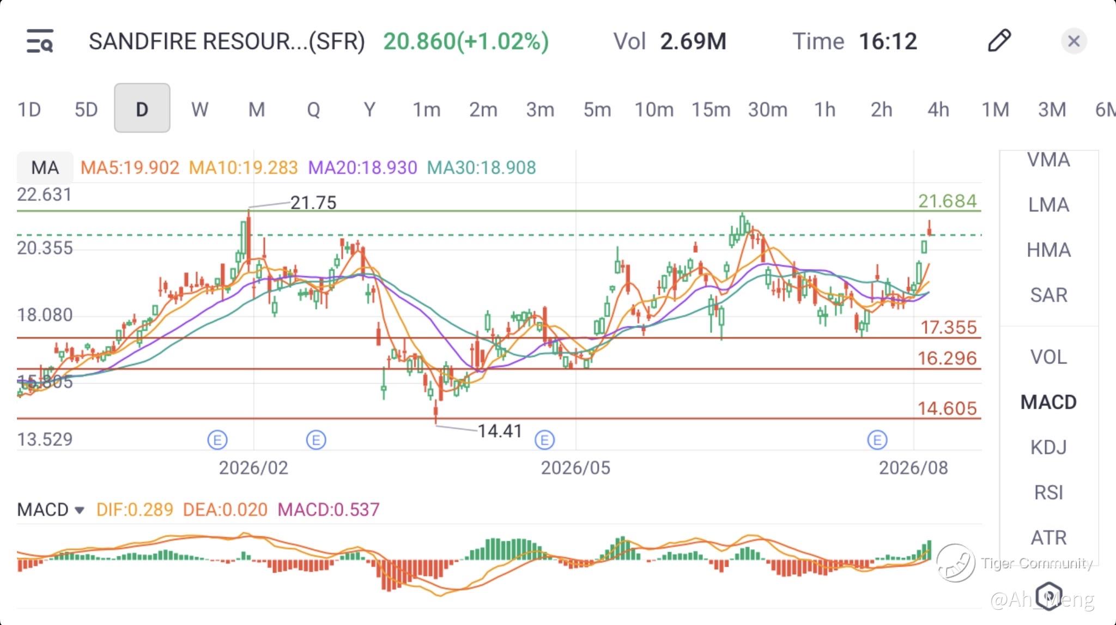1116x625 pixels.
Task: Switch to the 2m chart interval
Action: click(483, 110)
